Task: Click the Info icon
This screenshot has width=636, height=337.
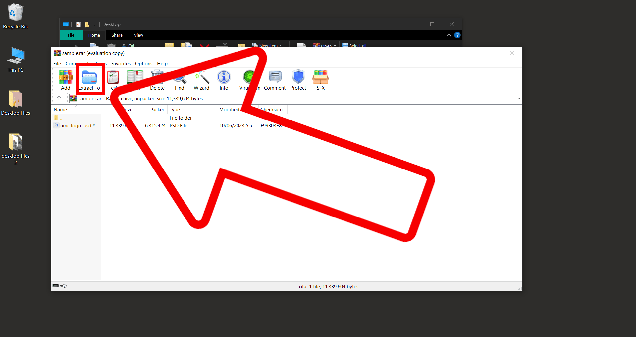Action: click(224, 79)
